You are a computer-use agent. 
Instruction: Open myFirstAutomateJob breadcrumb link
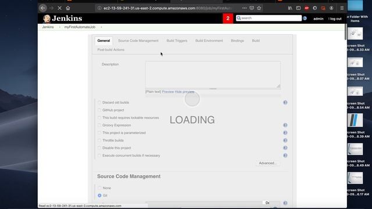(x=80, y=27)
